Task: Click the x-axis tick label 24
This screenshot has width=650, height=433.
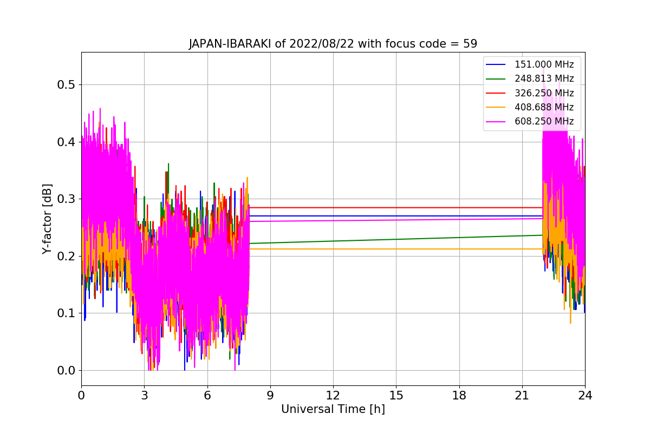Action: [585, 395]
